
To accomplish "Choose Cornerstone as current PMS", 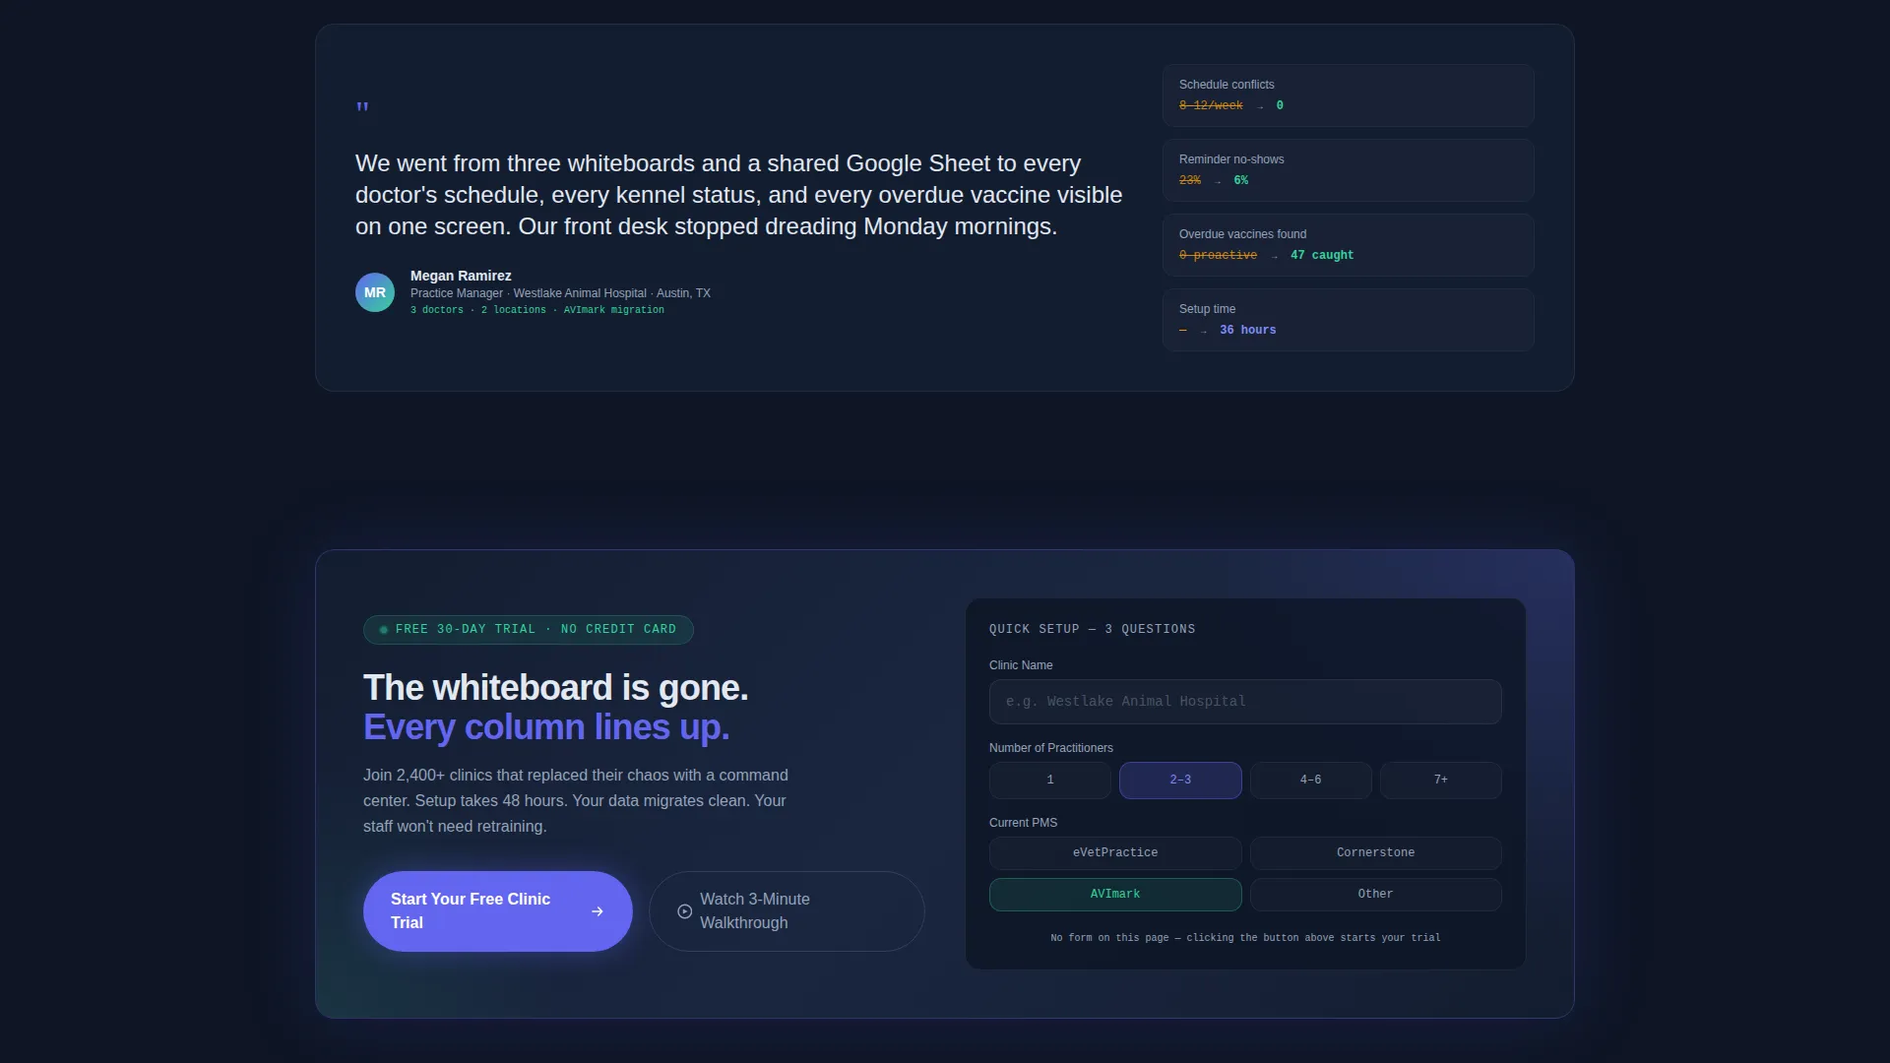I will click(x=1376, y=853).
